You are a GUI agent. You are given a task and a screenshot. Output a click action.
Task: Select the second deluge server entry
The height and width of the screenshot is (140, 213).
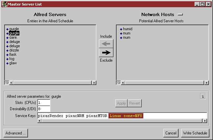pos(14,46)
